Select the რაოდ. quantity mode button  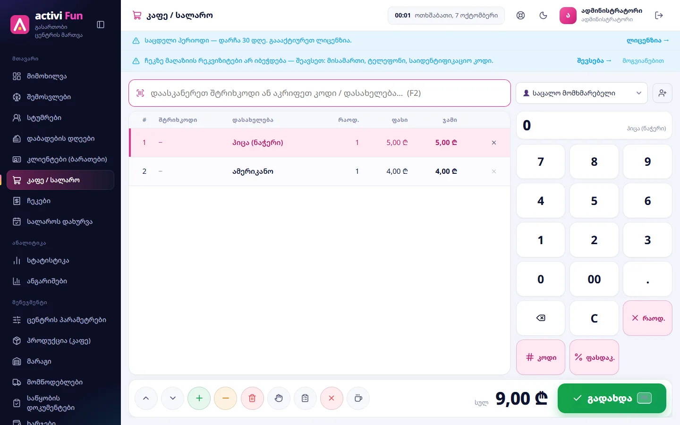[x=647, y=318]
